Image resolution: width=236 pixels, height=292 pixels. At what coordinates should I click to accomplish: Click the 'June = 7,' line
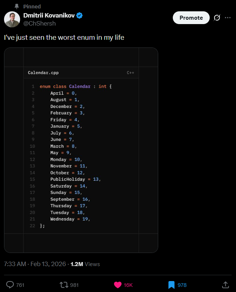[x=62, y=139]
